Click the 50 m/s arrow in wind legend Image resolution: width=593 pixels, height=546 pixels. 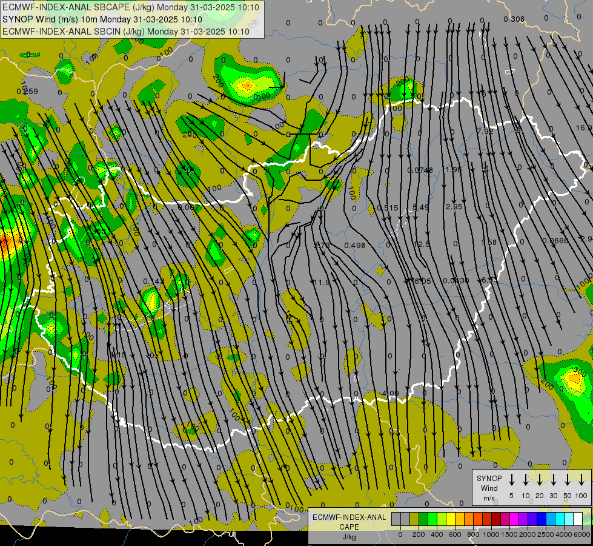click(568, 479)
